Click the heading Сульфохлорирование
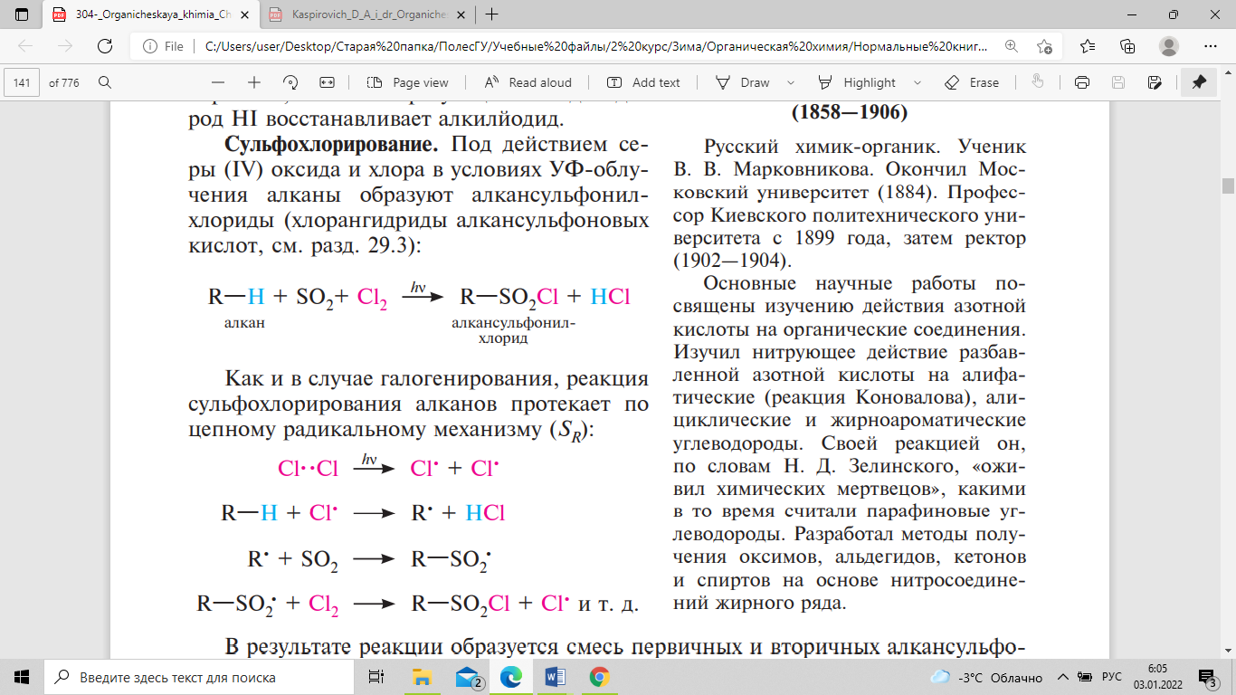 [331, 145]
